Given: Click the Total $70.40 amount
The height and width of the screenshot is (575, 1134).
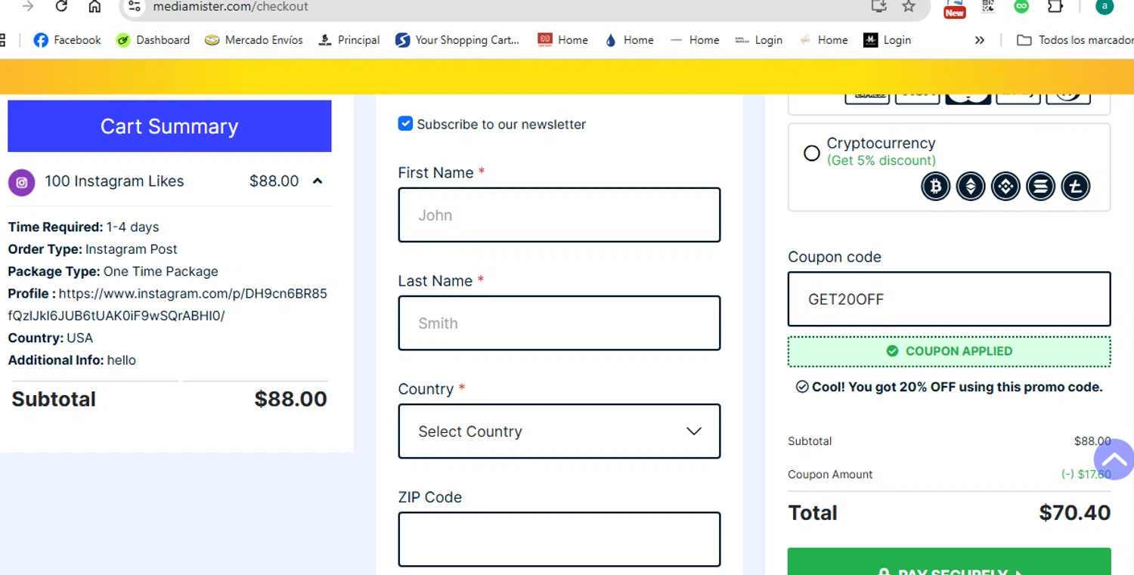Looking at the screenshot, I should (1074, 512).
